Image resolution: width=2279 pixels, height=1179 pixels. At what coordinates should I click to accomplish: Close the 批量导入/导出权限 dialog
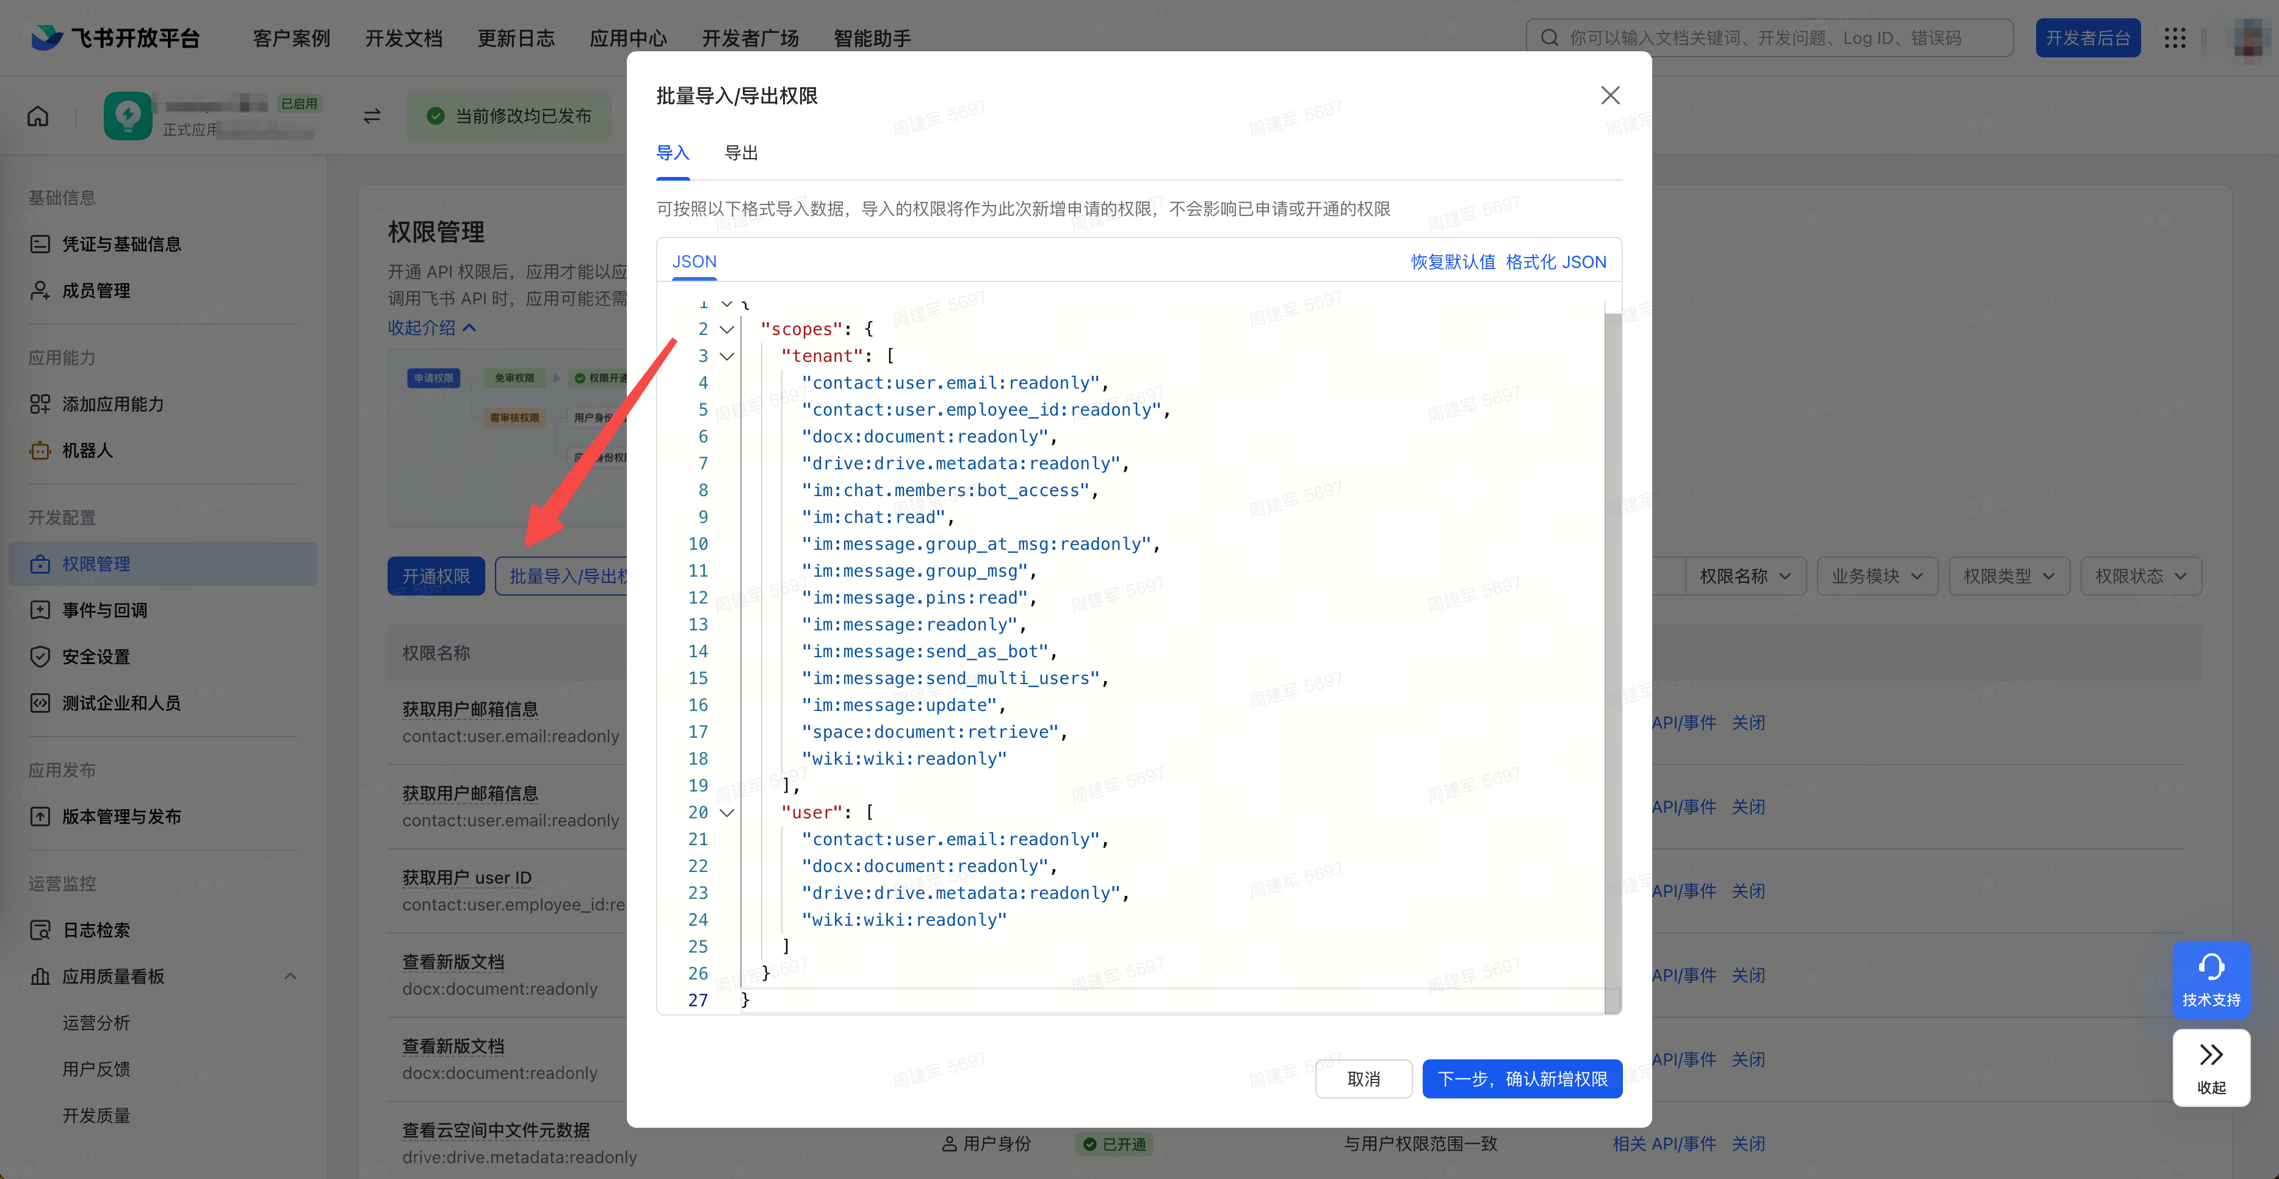pyautogui.click(x=1609, y=96)
